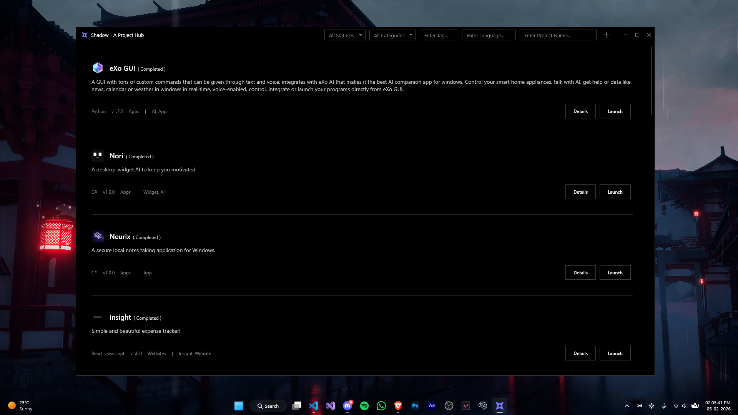This screenshot has width=738, height=415.
Task: Open Spotify from the taskbar
Action: pos(364,406)
